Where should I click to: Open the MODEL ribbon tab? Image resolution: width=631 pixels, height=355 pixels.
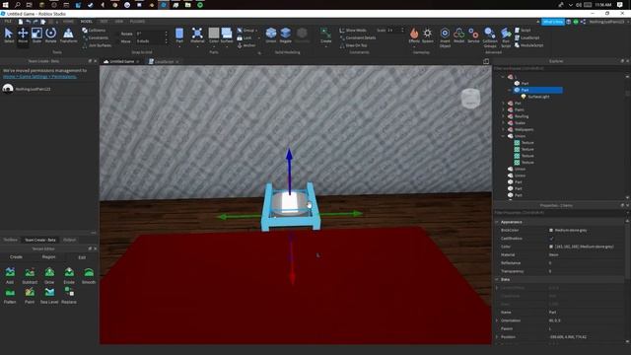point(87,22)
